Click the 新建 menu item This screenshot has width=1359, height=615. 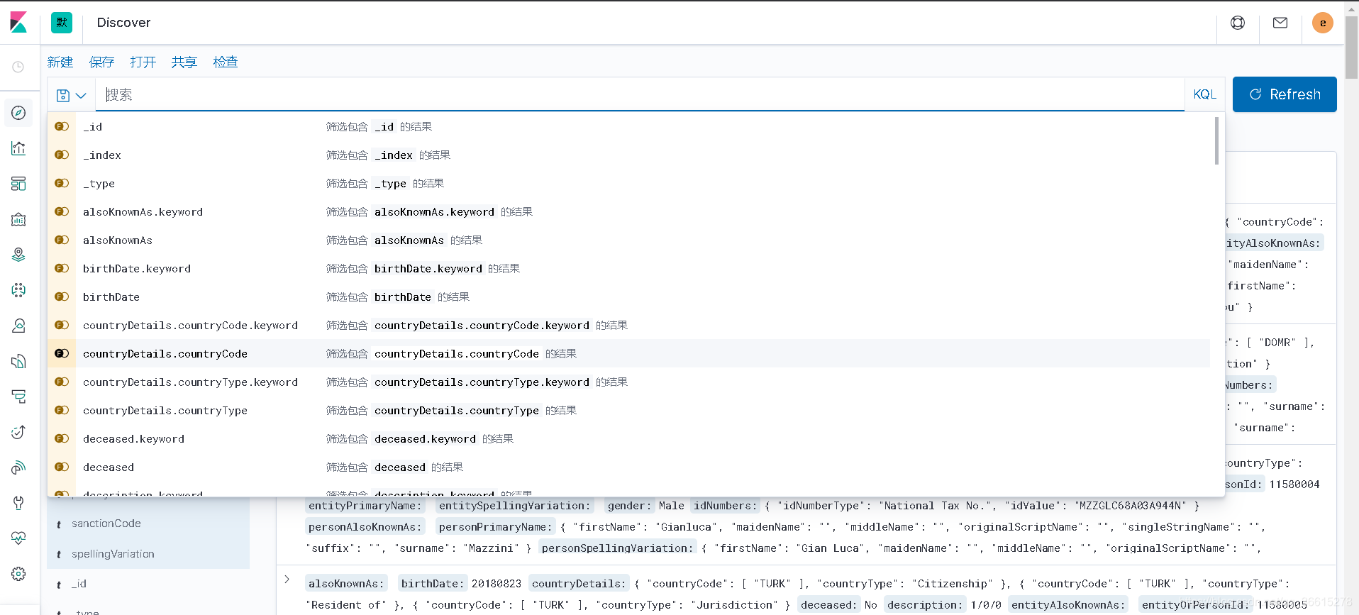point(60,62)
